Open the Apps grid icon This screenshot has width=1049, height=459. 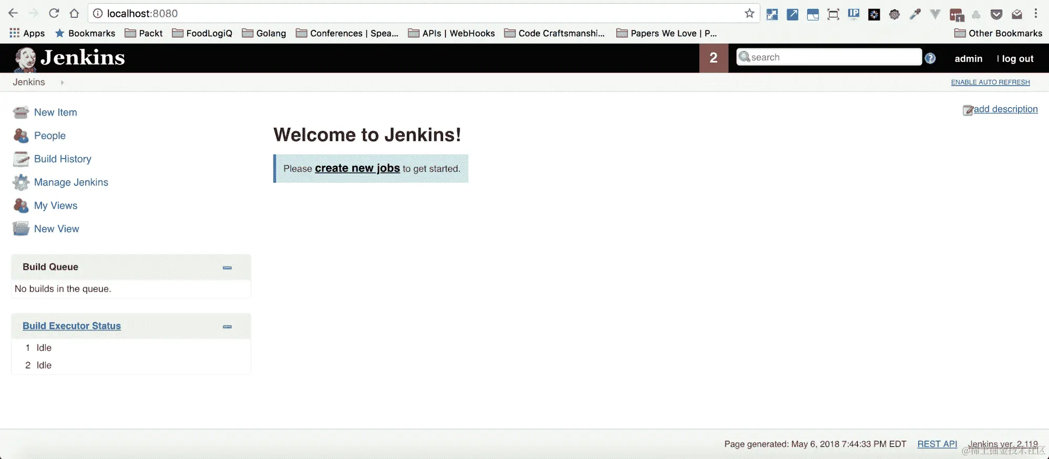[15, 33]
